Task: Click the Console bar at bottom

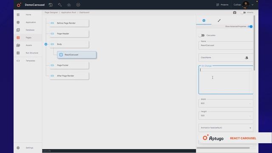Action: click(119, 151)
